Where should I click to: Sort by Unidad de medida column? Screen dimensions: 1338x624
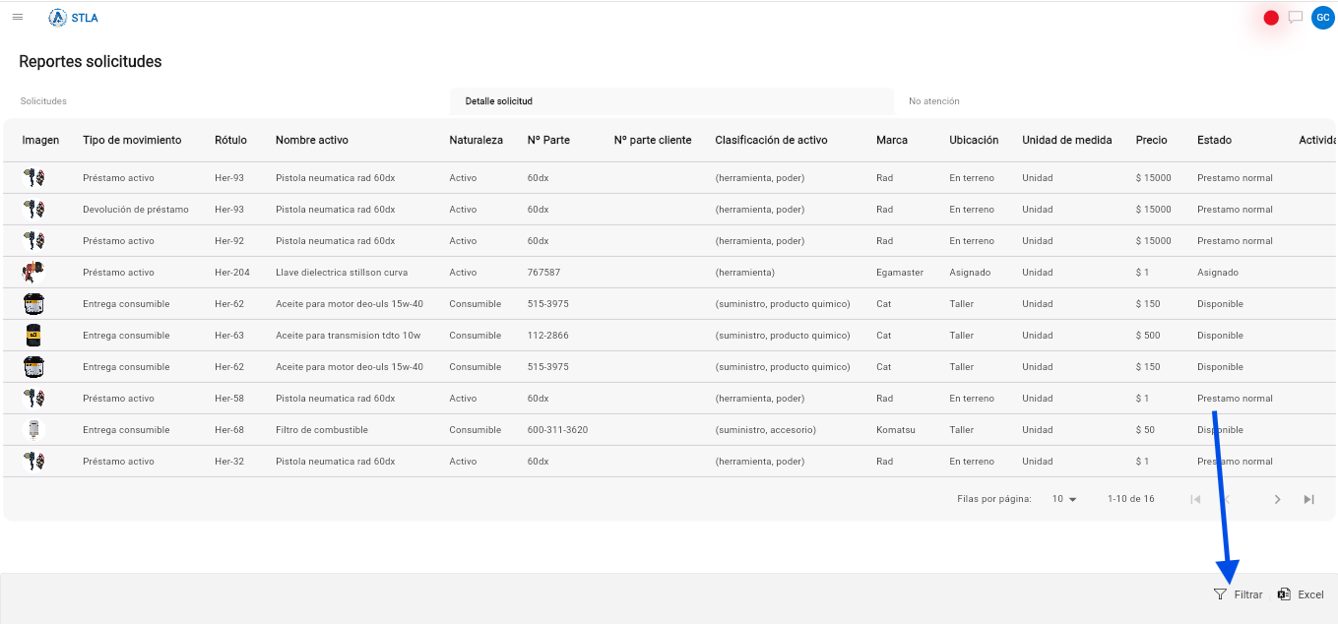click(x=1066, y=140)
